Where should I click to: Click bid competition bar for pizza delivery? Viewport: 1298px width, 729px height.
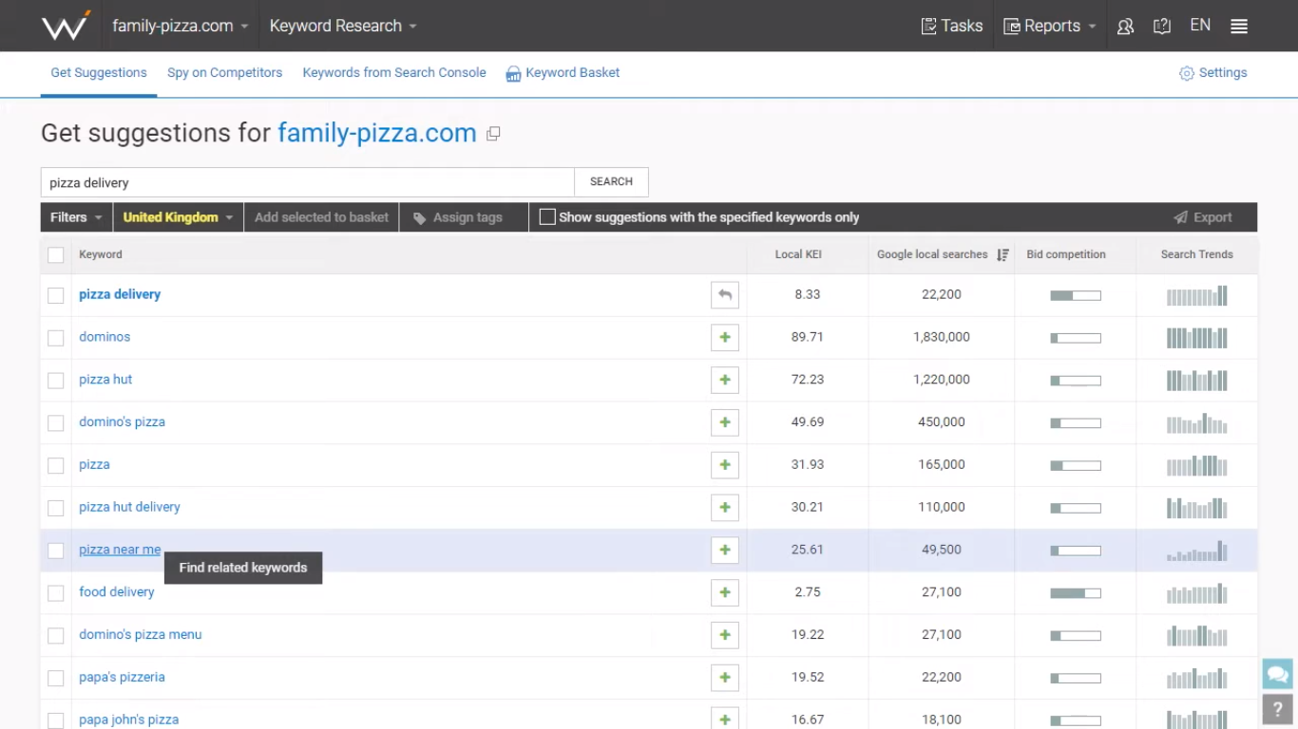click(x=1076, y=295)
